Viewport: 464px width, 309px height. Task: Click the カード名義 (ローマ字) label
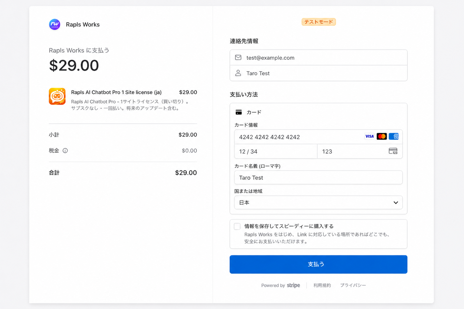258,166
